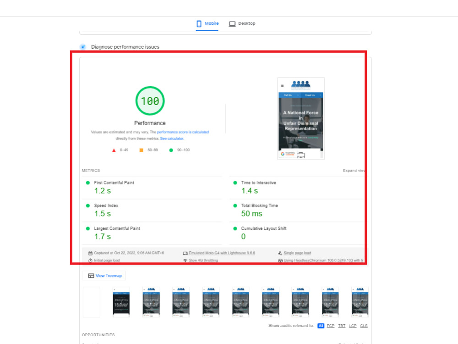Click the second dark filmstrip frame
The height and width of the screenshot is (344, 458).
[x=121, y=302]
